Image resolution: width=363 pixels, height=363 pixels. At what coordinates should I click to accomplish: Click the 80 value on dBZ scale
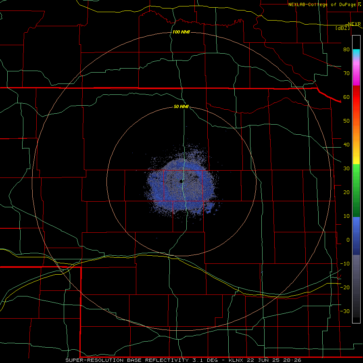tap(346, 50)
